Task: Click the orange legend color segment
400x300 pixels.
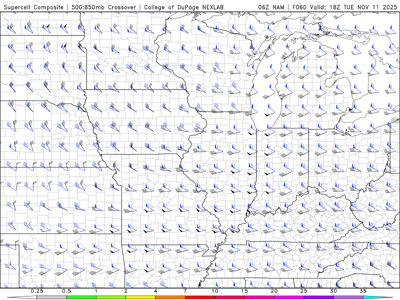Action: 170,297
